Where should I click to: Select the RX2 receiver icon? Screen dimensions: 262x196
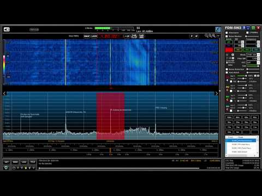(x=228, y=87)
